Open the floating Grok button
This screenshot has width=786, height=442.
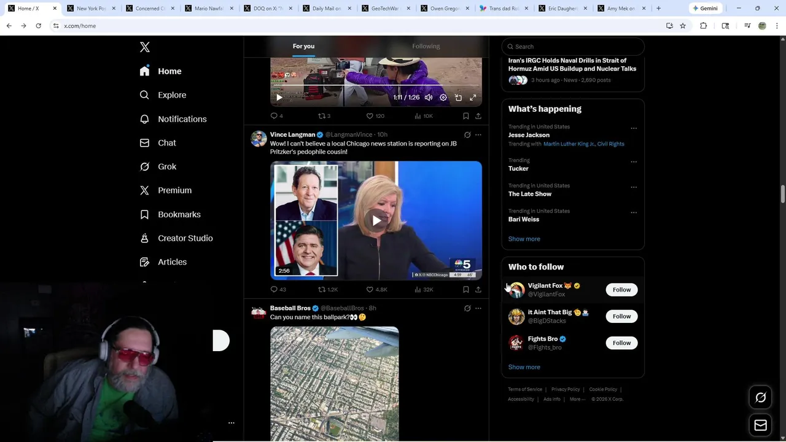761,398
